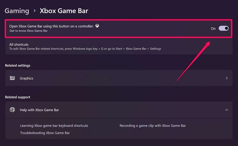
Task: Open the Get to know Xbox Game Bar link
Action: pos(29,31)
